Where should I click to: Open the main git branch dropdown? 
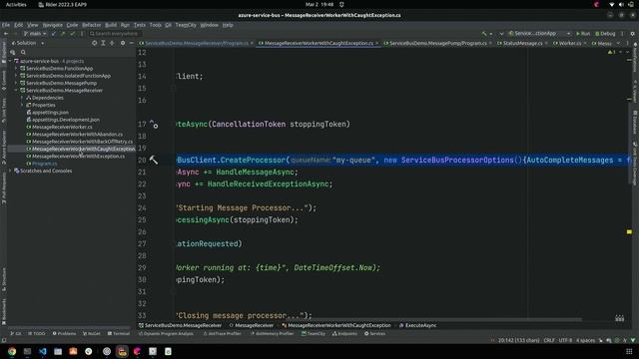pos(35,34)
